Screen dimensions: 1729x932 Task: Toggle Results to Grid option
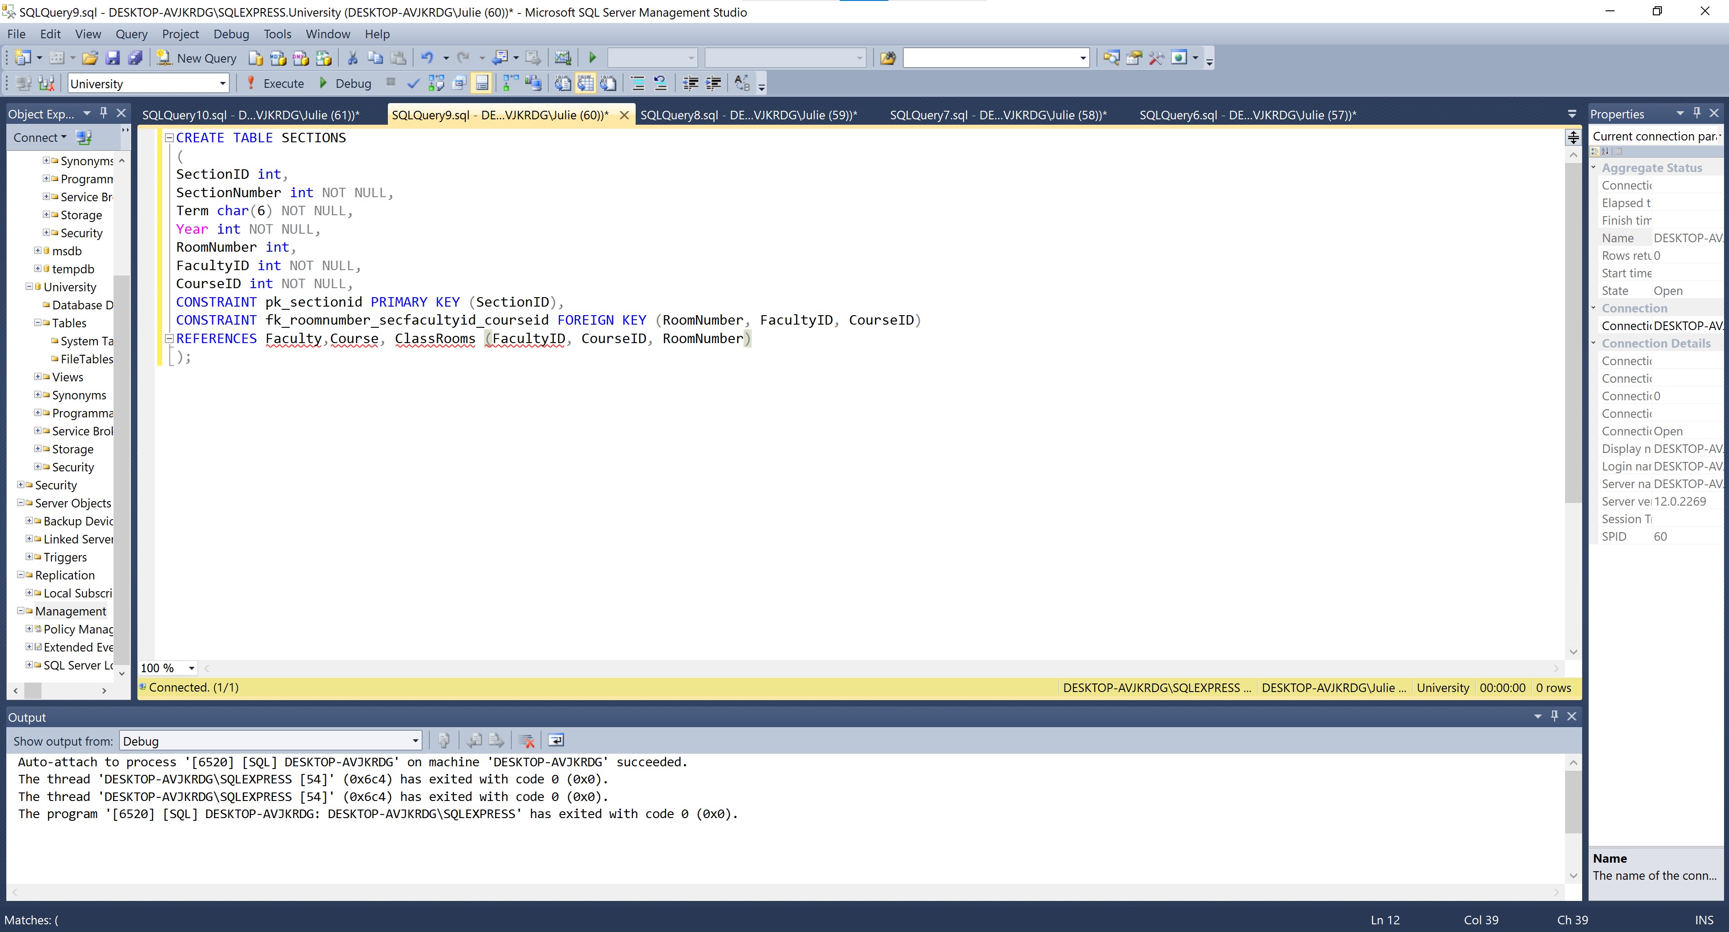click(585, 83)
